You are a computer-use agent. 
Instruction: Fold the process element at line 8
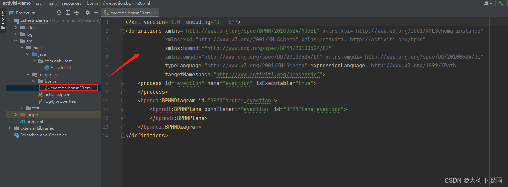pyautogui.click(x=123, y=83)
